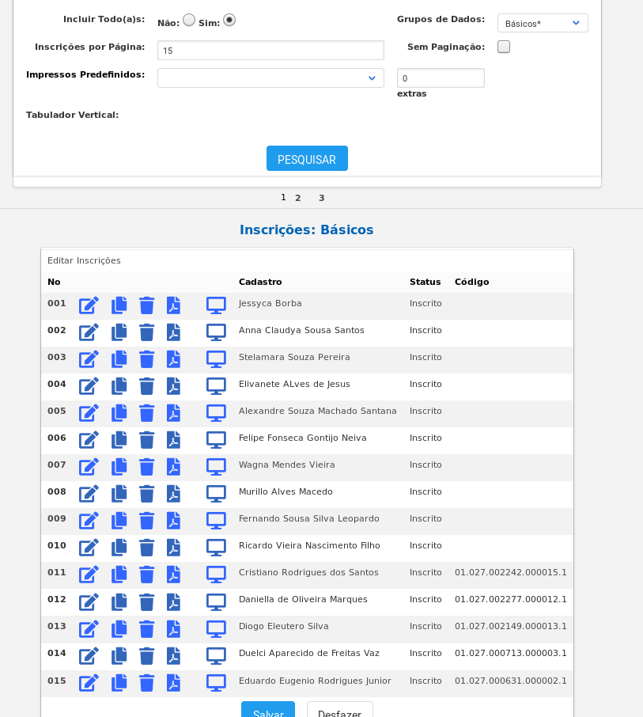Copy the Eduardo Eugenio Rodrigues Junior row

click(119, 683)
